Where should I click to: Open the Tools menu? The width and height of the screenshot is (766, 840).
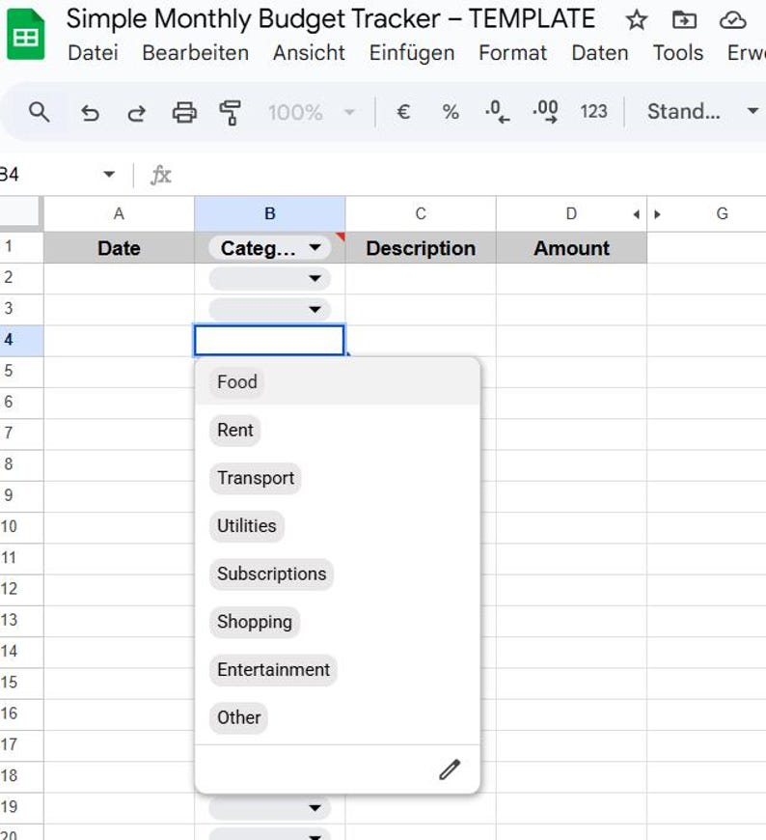(x=677, y=53)
